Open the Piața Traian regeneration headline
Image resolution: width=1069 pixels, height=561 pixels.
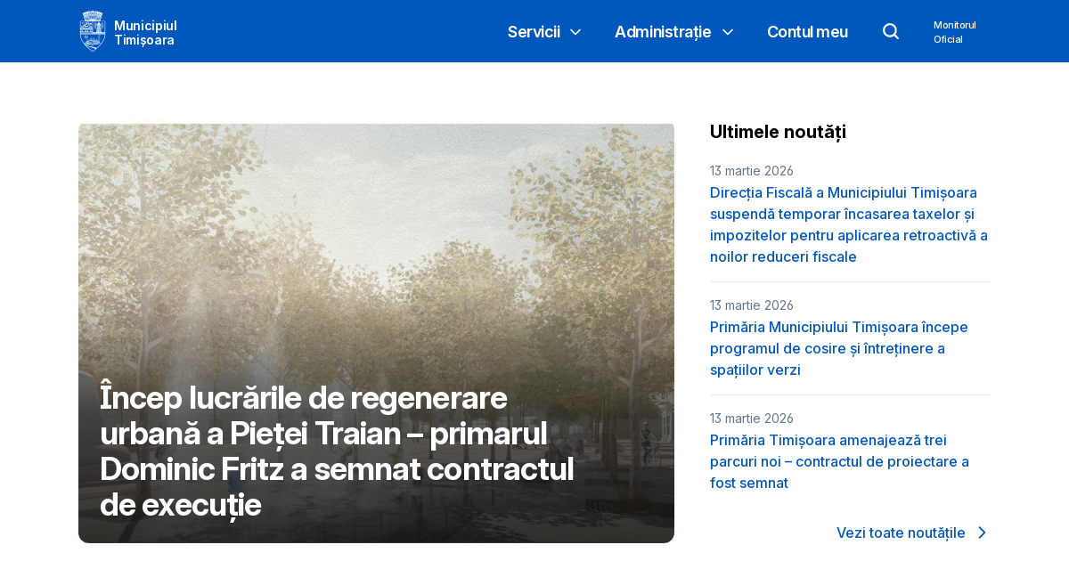click(x=339, y=451)
